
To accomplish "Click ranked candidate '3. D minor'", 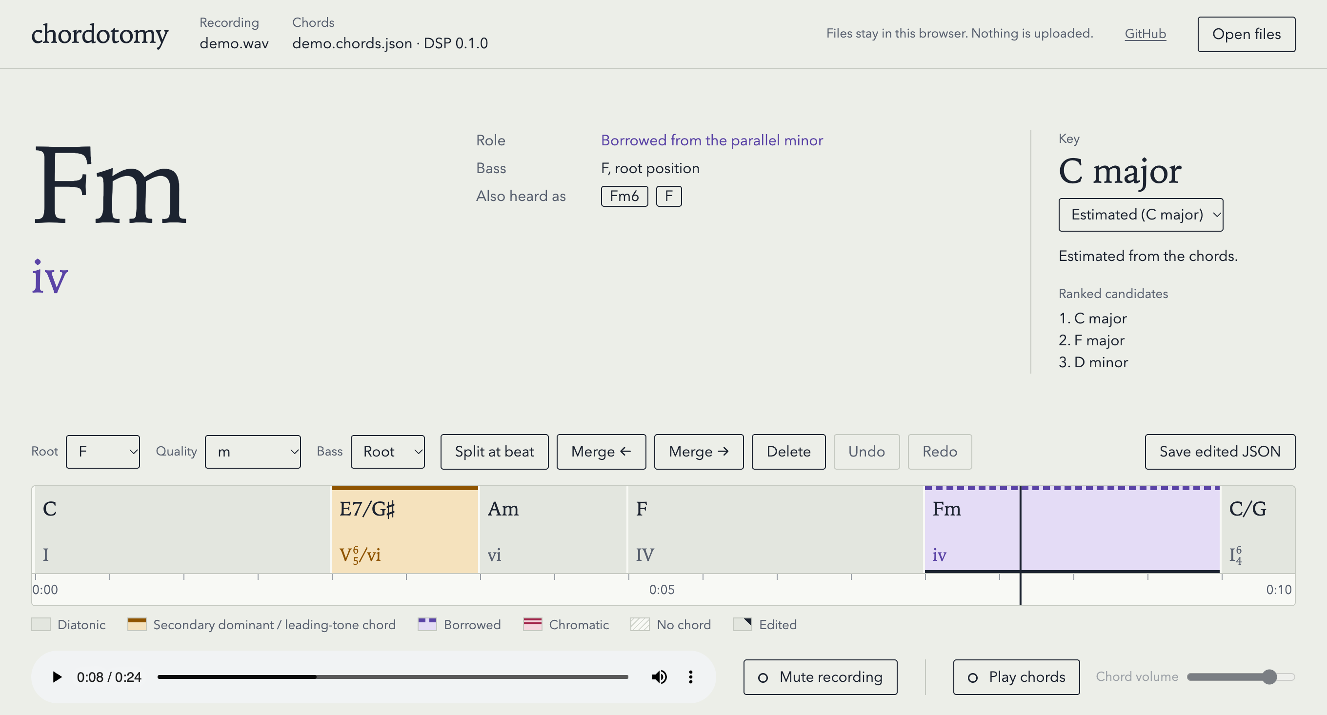I will click(1093, 363).
